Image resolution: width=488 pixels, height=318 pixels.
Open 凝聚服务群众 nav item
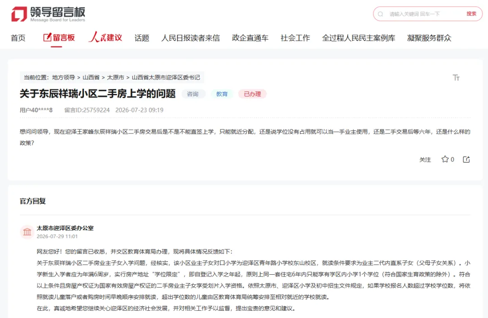coord(429,38)
